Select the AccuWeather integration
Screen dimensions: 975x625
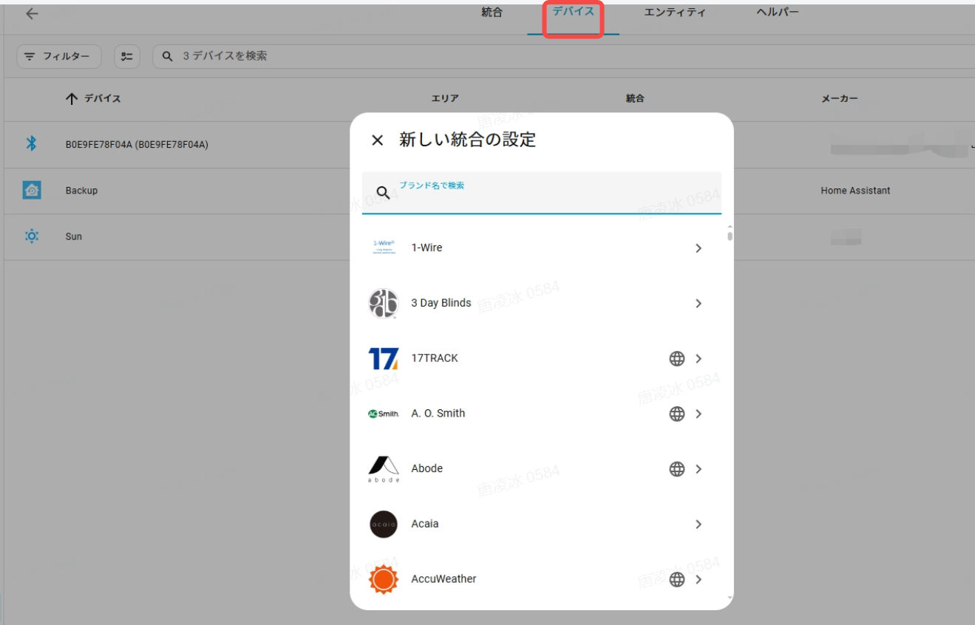541,579
